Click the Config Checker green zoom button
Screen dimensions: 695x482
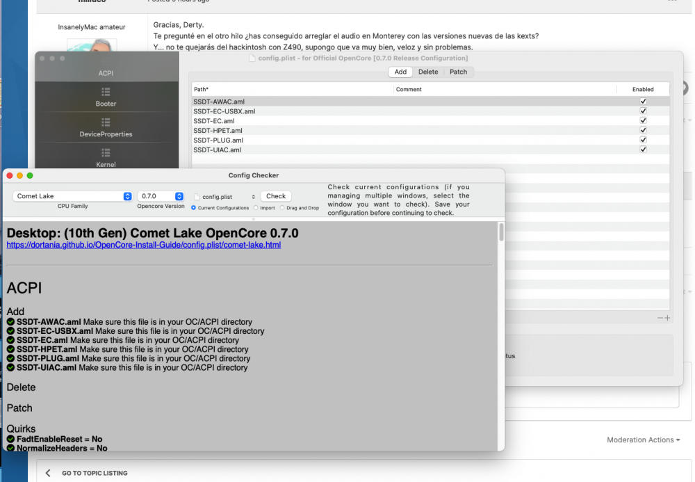[30, 175]
